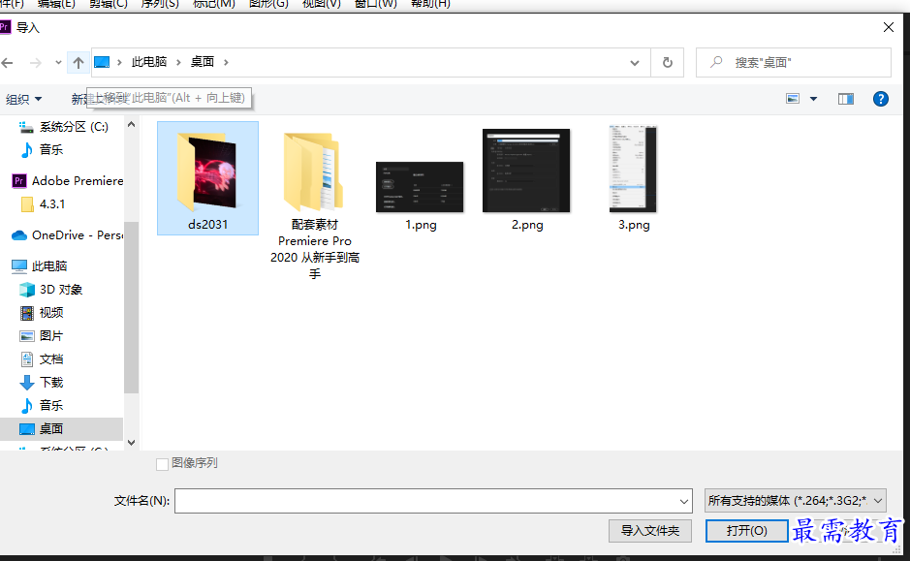Click the Up to 此电脑 arrow

(x=78, y=62)
